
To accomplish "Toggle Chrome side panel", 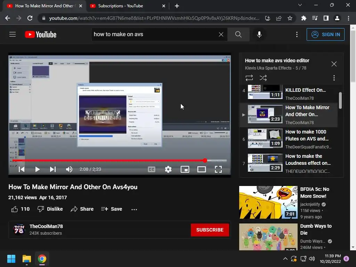I will (x=326, y=18).
